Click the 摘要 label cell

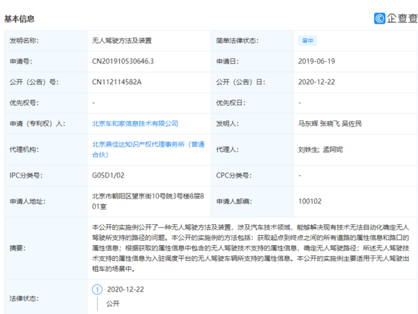click(45, 249)
